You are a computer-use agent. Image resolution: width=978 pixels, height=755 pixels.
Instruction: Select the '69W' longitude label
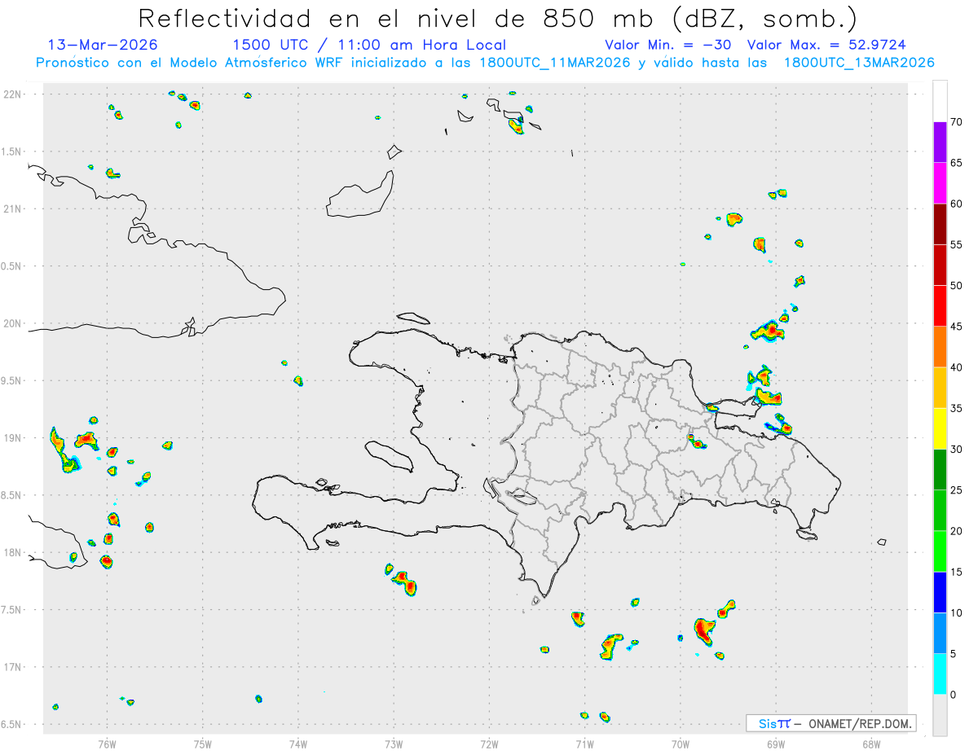776,744
